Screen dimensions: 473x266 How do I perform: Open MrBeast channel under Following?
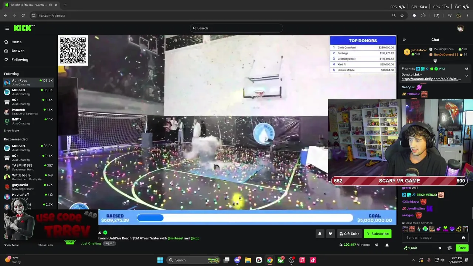point(28,92)
